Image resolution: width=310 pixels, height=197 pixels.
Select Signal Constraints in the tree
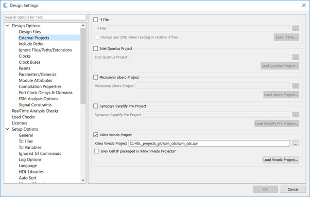tap(35, 105)
